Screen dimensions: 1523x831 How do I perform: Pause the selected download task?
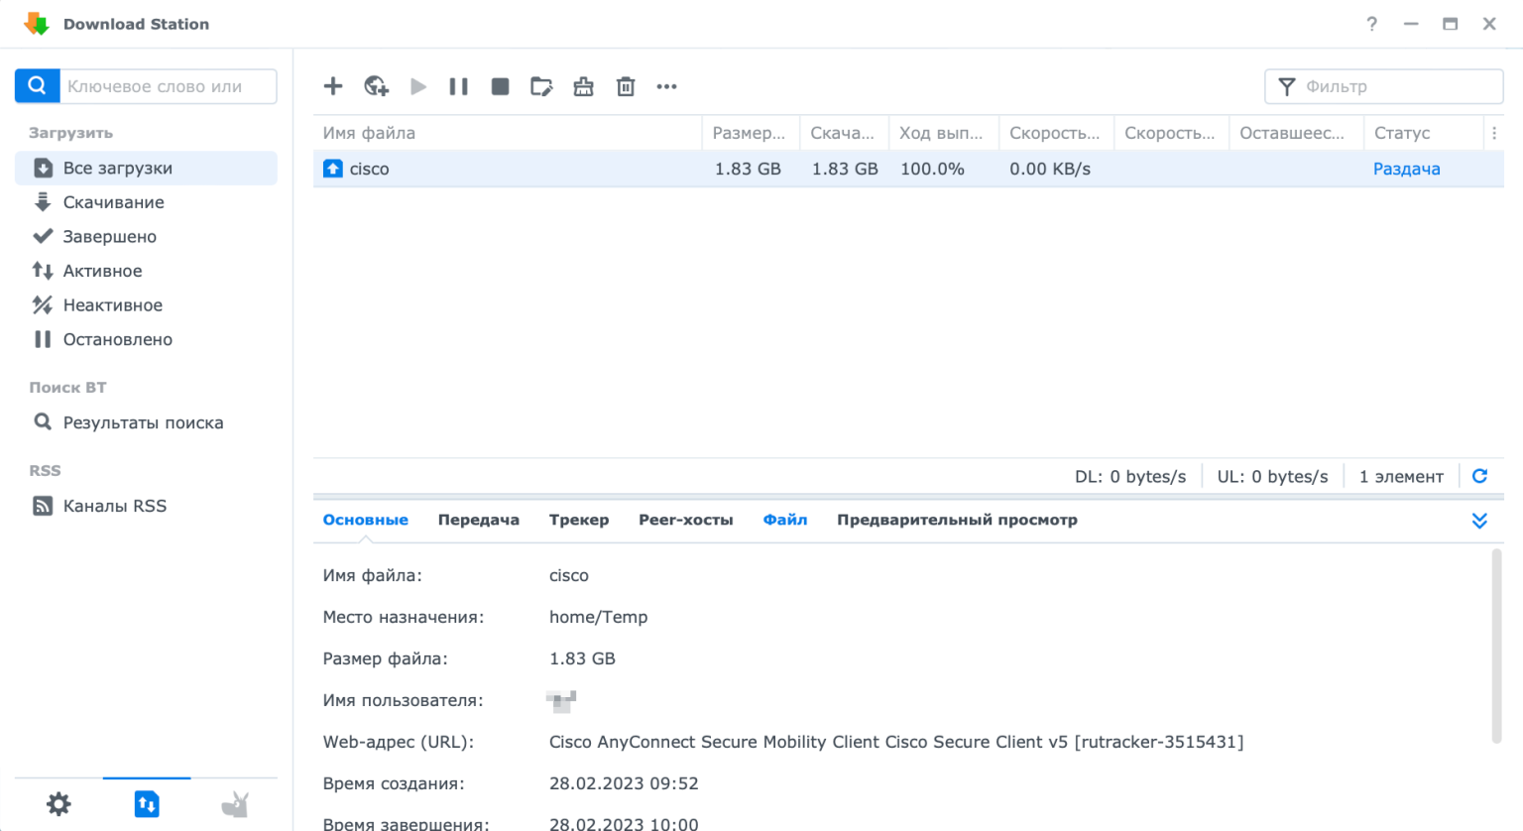(x=458, y=86)
